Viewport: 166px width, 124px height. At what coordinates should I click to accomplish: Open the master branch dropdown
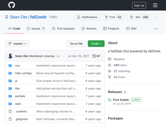[x=17, y=44]
